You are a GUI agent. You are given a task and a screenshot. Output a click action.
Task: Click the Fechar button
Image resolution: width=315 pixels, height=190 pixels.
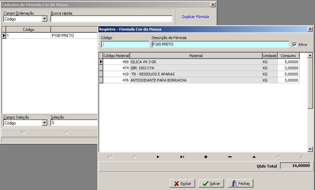240,184
